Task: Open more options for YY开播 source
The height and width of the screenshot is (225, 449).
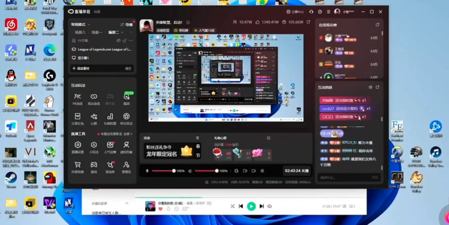Action: coord(131,41)
